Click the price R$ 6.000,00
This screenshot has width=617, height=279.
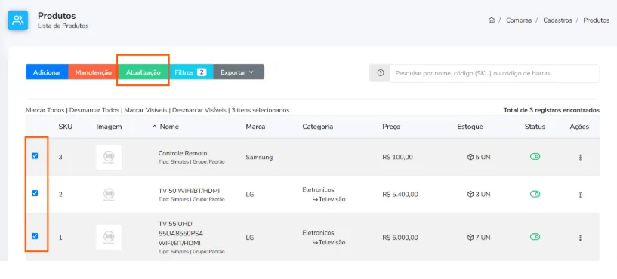click(400, 238)
